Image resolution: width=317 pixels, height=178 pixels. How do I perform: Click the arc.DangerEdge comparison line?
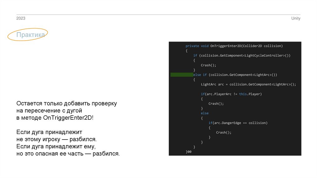click(x=238, y=123)
